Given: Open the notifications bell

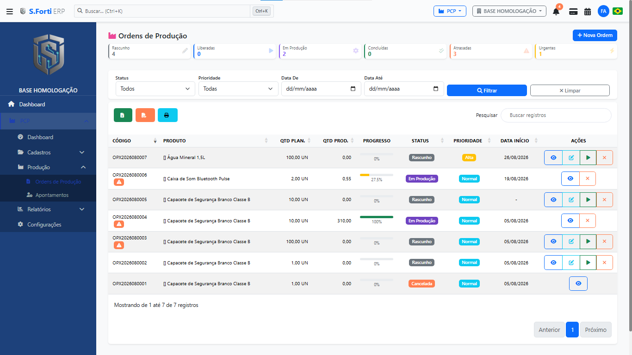Looking at the screenshot, I should coord(556,11).
